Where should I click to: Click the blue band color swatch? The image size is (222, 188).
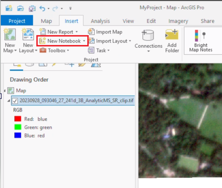(x=18, y=135)
